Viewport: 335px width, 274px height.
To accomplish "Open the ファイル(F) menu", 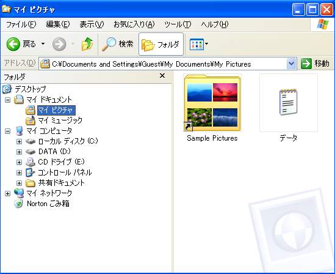I will coord(21,24).
